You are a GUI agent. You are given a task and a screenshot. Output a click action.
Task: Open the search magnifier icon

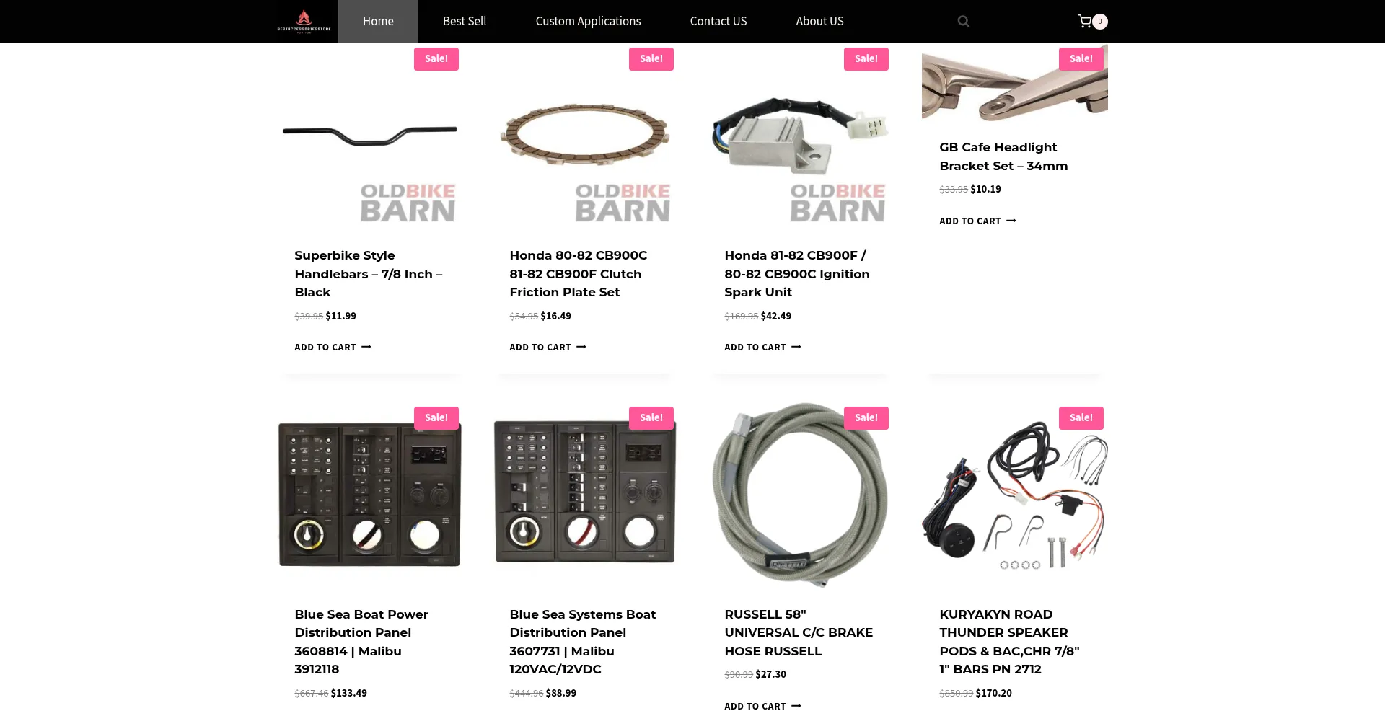pyautogui.click(x=963, y=22)
